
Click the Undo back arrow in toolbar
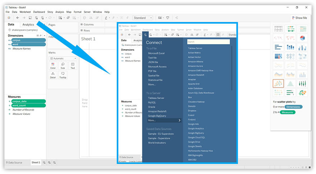point(18,18)
